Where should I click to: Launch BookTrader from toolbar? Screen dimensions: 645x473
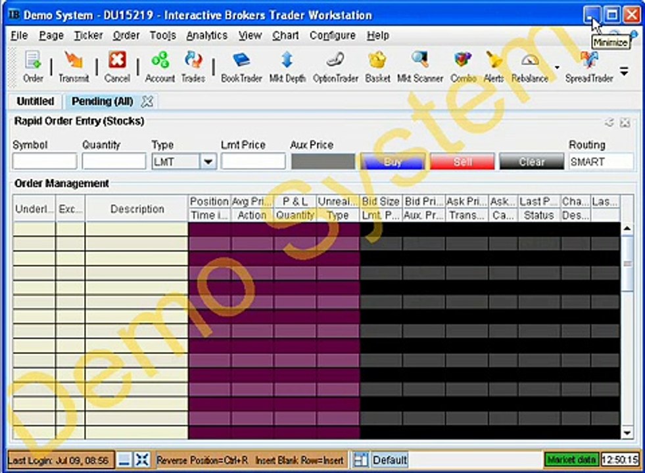pos(241,66)
